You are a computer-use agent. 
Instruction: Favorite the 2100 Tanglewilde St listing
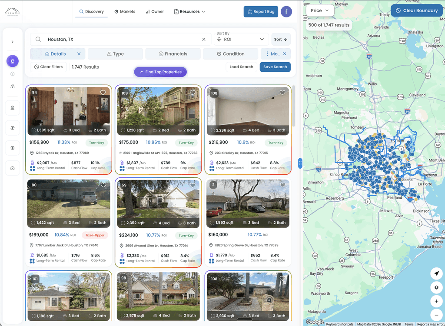[x=193, y=93]
